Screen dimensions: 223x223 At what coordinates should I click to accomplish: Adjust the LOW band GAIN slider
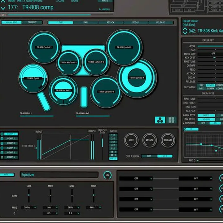click(29, 196)
